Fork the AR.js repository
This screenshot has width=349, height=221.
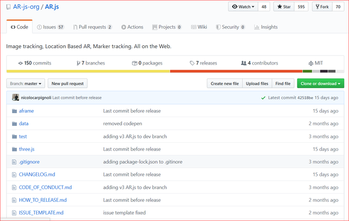pyautogui.click(x=322, y=6)
